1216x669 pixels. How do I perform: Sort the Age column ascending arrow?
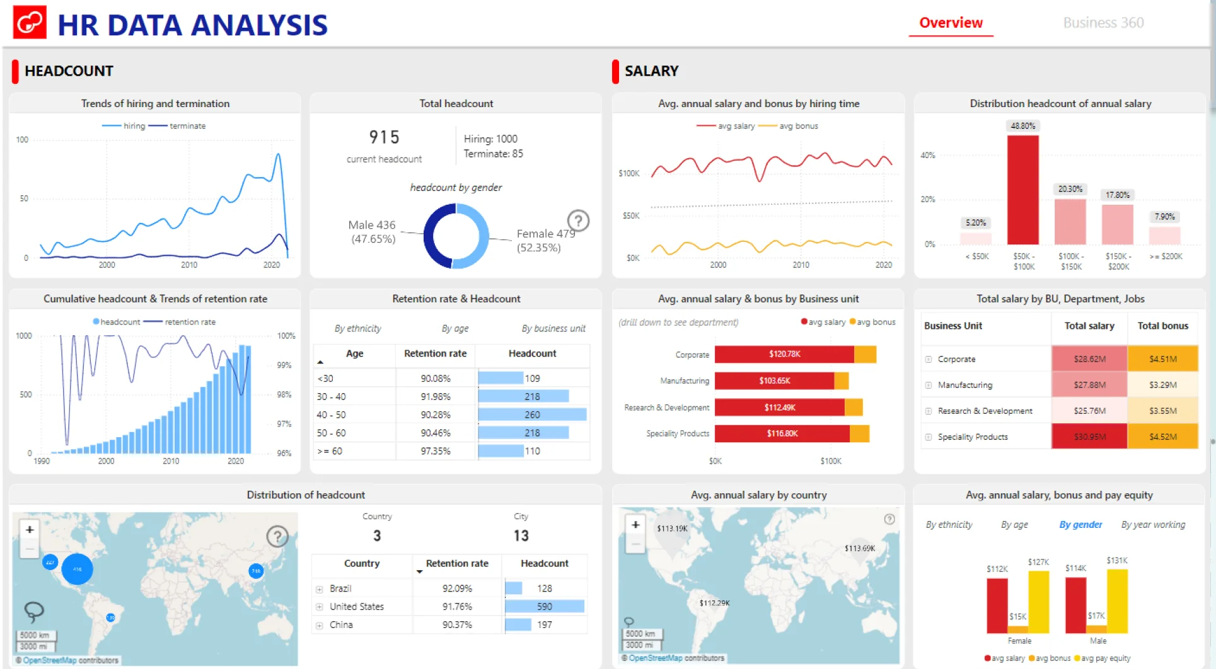click(320, 362)
